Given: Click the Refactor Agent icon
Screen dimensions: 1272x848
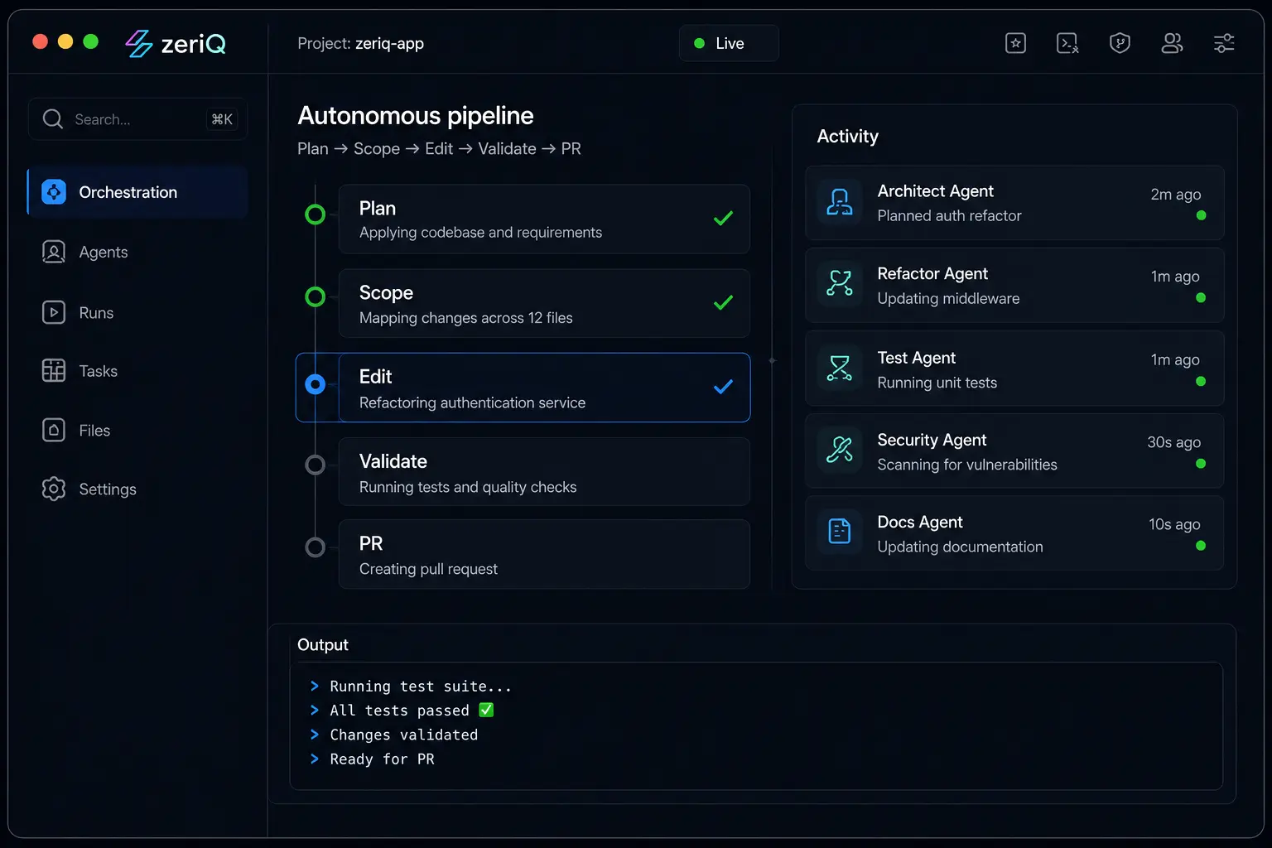Looking at the screenshot, I should pos(840,283).
